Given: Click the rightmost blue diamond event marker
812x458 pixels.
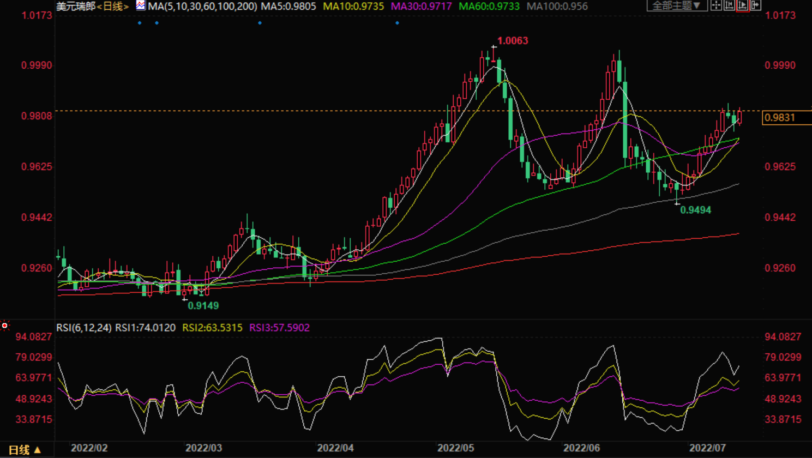Looking at the screenshot, I should pos(397,23).
